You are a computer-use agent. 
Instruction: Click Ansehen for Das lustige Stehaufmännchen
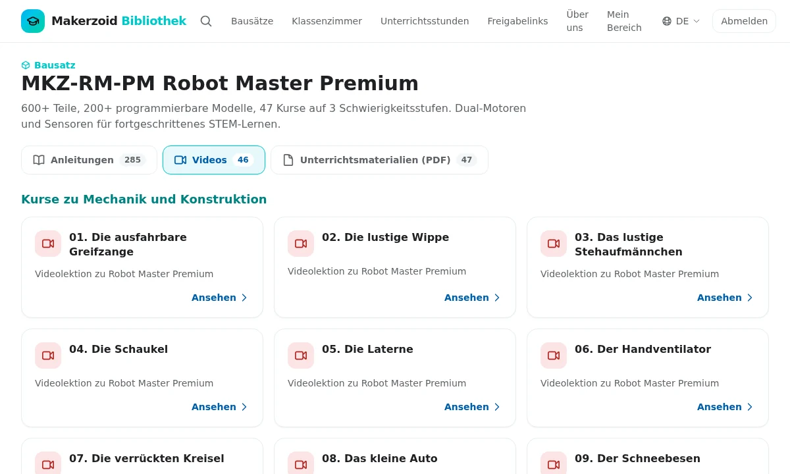click(725, 298)
